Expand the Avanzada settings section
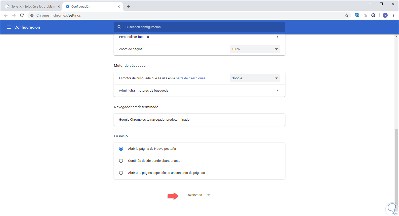Image resolution: width=399 pixels, height=216 pixels. (198, 195)
